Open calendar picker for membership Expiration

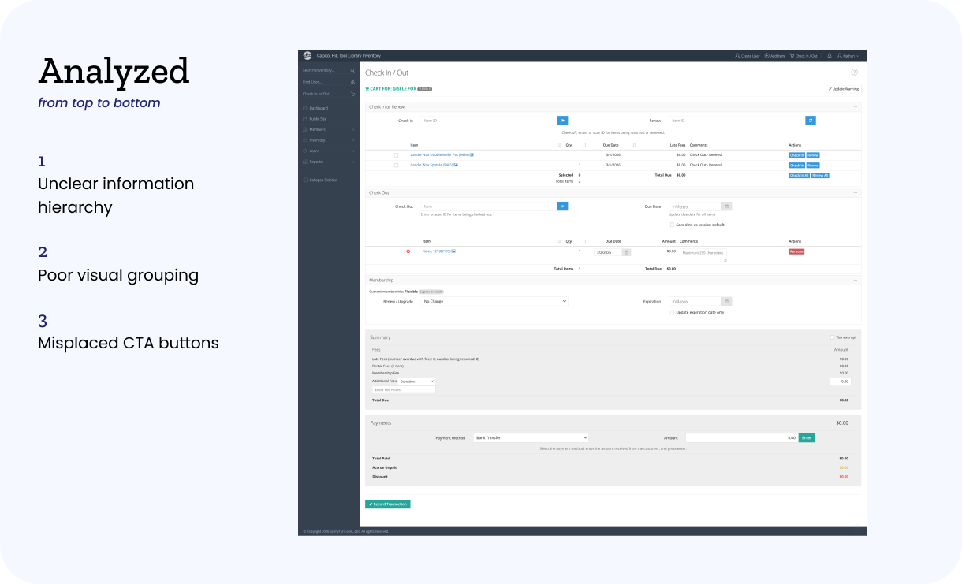click(727, 301)
